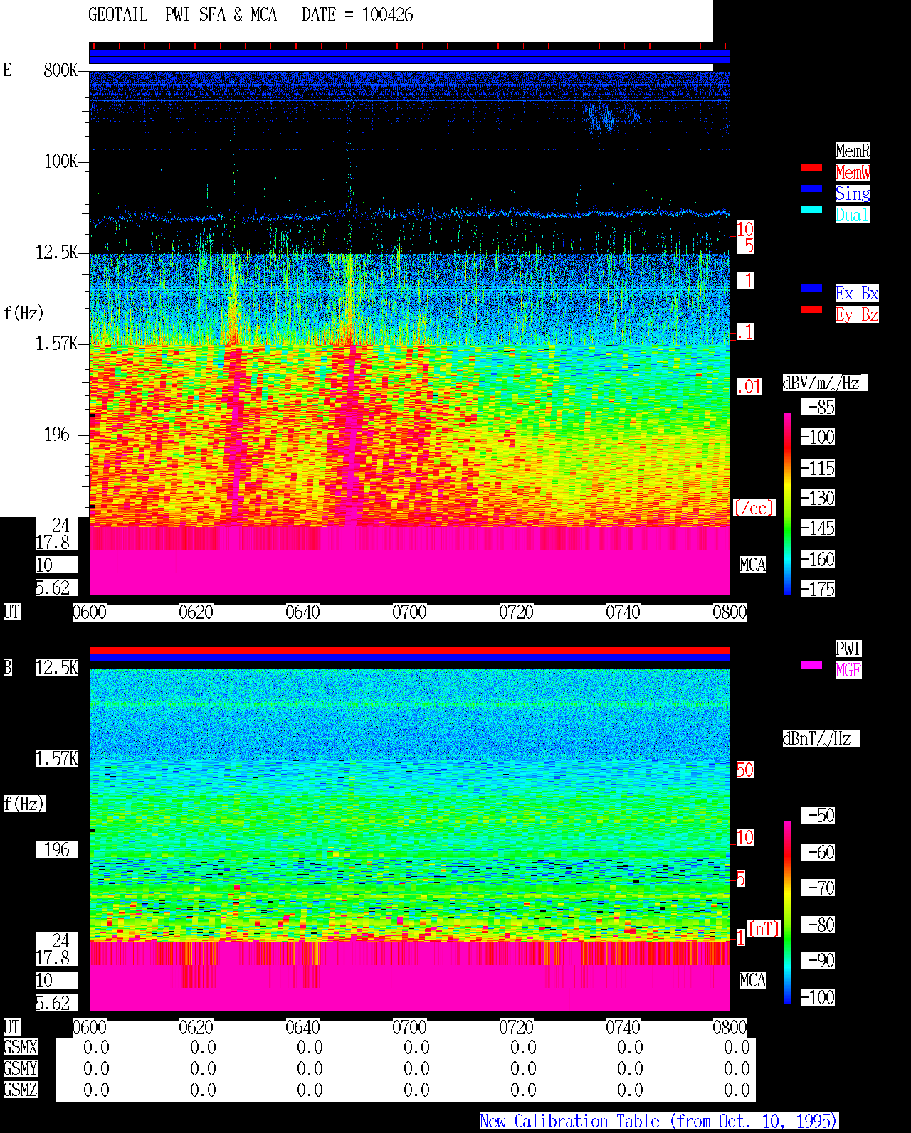This screenshot has height=1133, width=911.
Task: Click the magenta MGF legend swatch
Action: 811,665
